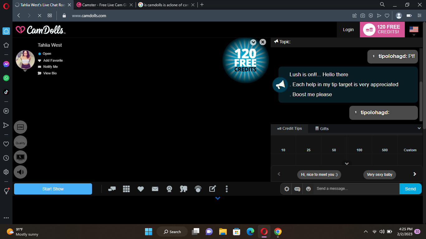
Task: Open My Flow in the Opera sidebar
Action: (6, 125)
